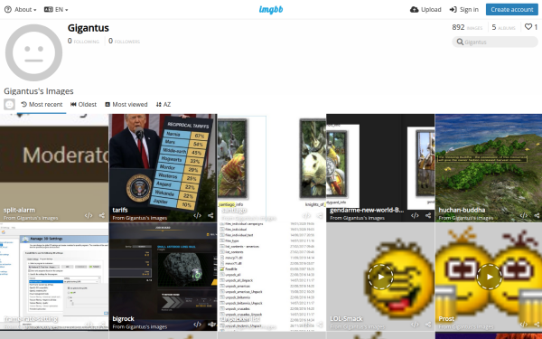Click the Upload button
The height and width of the screenshot is (339, 542).
(425, 10)
